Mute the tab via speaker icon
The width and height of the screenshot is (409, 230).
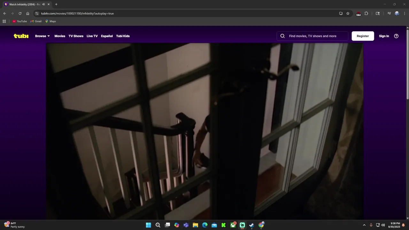pyautogui.click(x=43, y=4)
